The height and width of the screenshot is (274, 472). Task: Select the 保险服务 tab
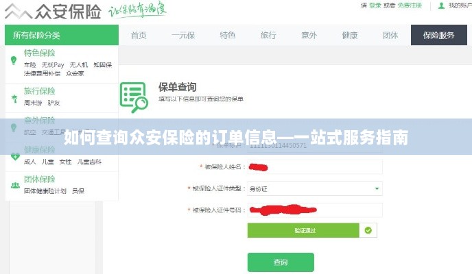click(439, 35)
